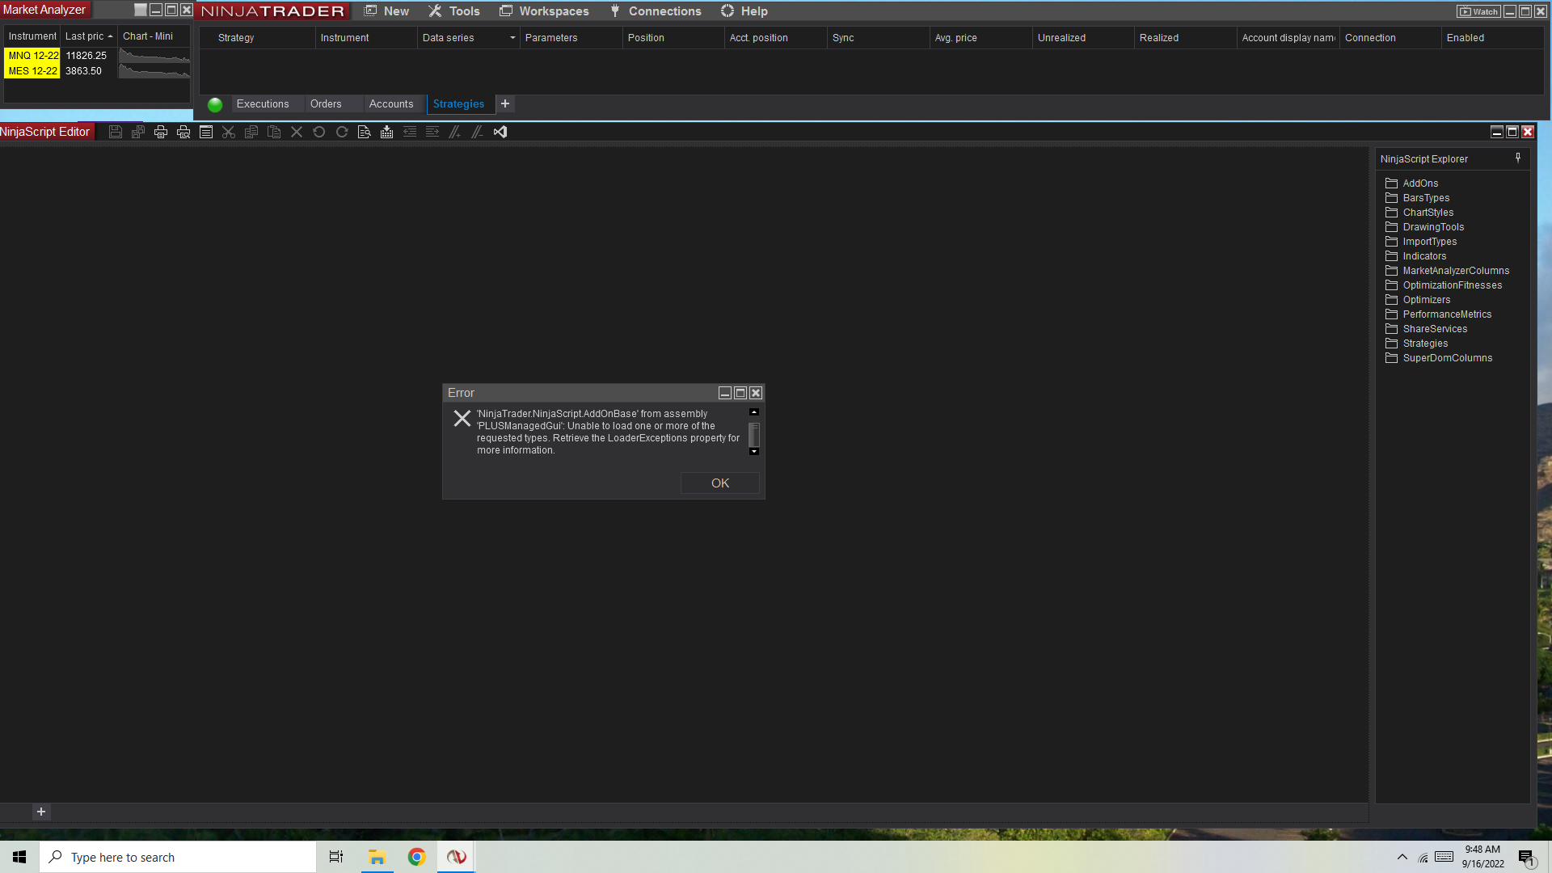Click the Windows search box
The height and width of the screenshot is (873, 1552).
[x=178, y=857]
